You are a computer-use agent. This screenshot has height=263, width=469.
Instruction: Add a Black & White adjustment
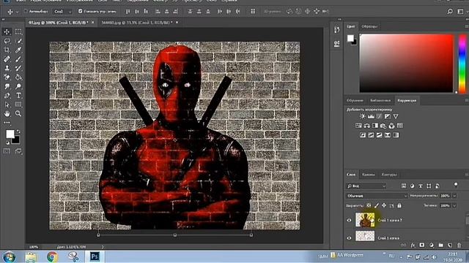375,126
